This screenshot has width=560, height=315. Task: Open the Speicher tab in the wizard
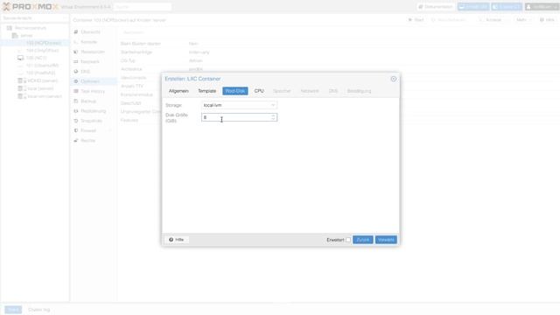pyautogui.click(x=282, y=91)
